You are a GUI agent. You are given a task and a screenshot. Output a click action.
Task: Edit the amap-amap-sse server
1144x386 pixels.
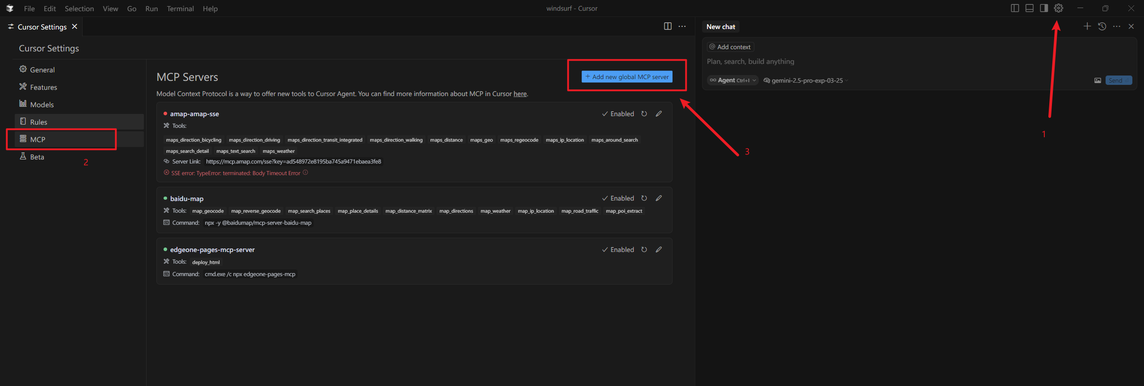point(659,113)
